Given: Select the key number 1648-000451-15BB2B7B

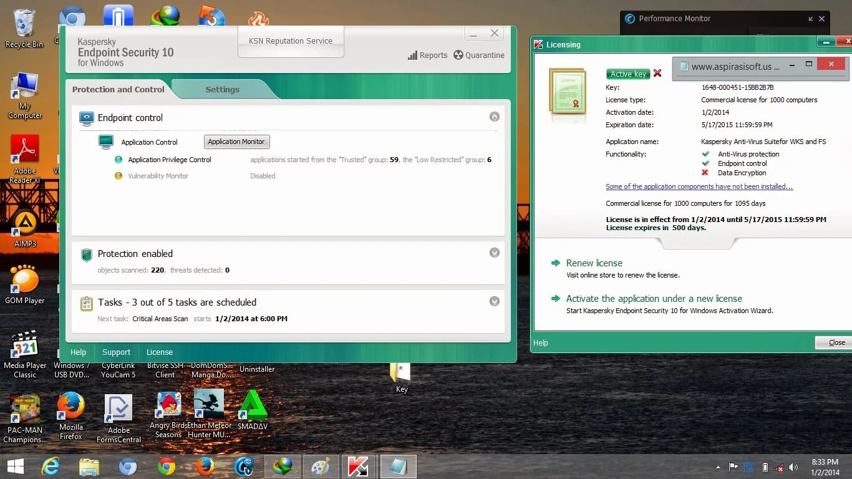Looking at the screenshot, I should point(737,88).
